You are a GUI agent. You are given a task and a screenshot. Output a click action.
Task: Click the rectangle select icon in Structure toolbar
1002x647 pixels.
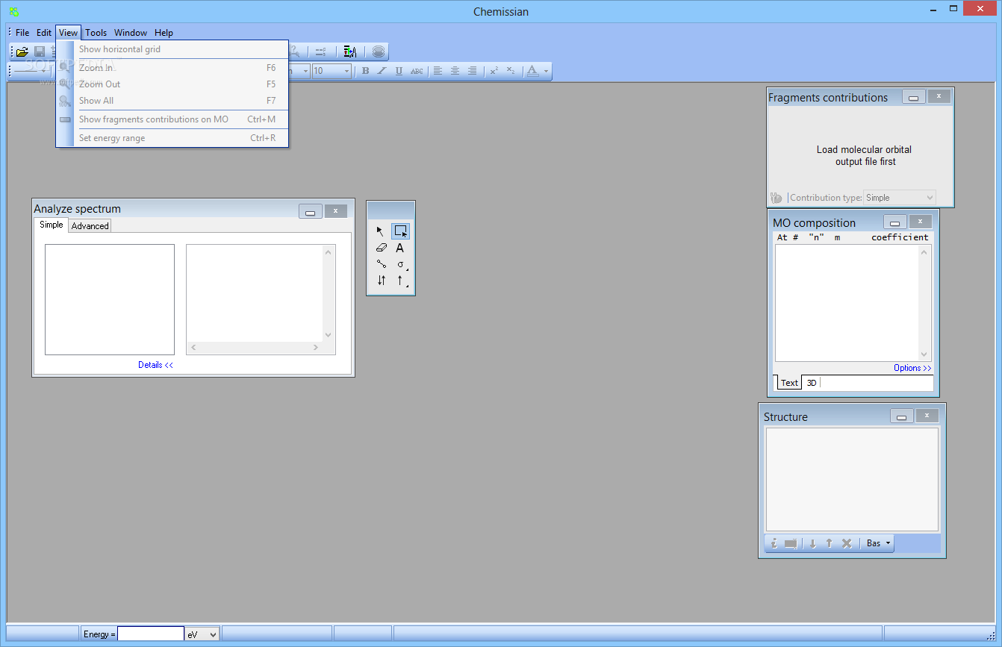(x=791, y=543)
